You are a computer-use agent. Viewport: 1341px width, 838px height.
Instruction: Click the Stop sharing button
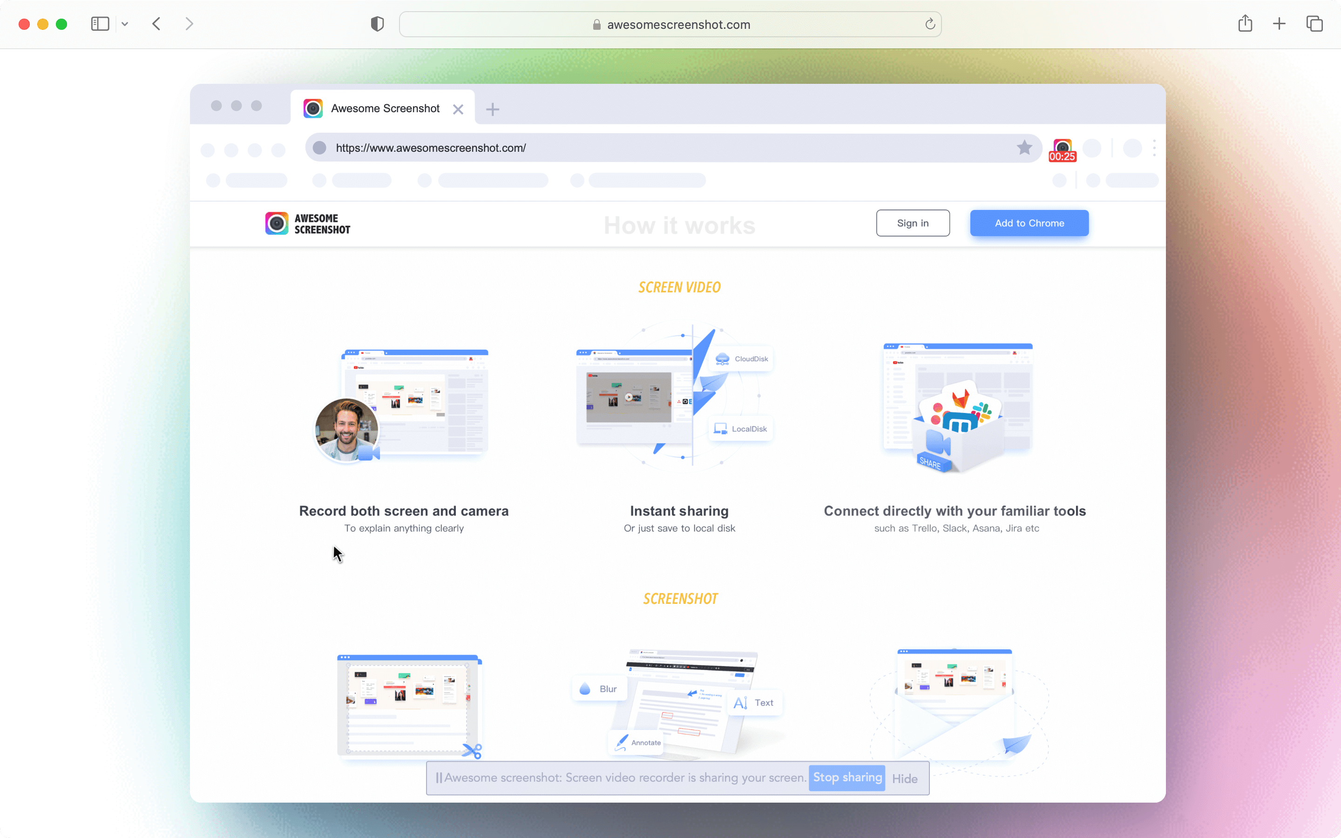click(x=847, y=778)
